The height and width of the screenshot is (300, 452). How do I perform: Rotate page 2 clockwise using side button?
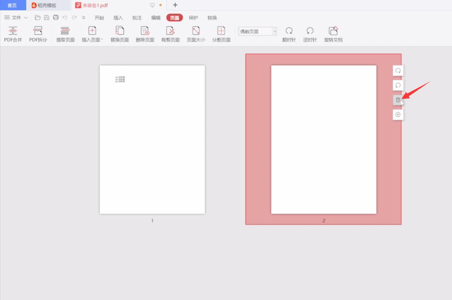pyautogui.click(x=398, y=71)
